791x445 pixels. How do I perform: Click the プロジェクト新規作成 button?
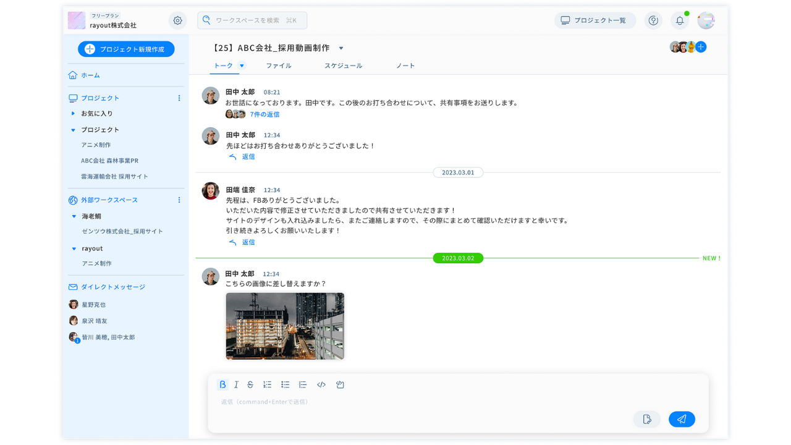pyautogui.click(x=126, y=49)
